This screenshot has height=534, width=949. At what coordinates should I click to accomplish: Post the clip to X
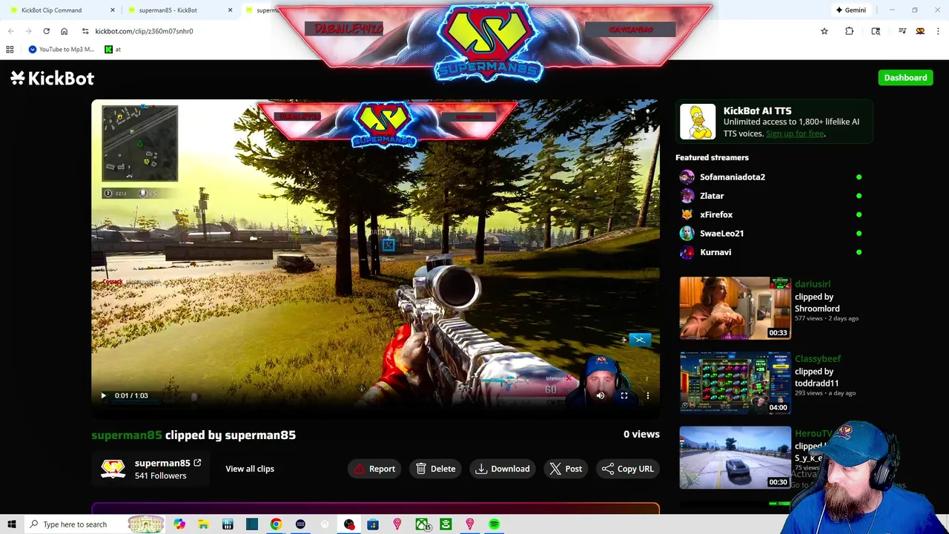(566, 469)
